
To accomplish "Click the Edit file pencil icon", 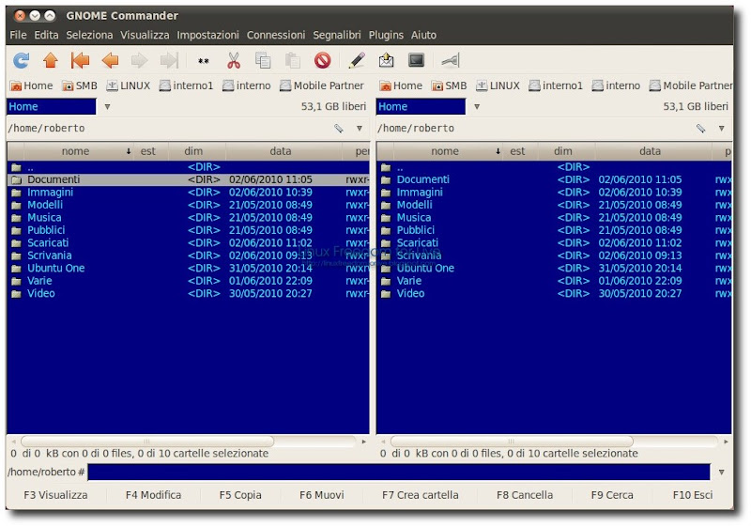I will click(357, 60).
